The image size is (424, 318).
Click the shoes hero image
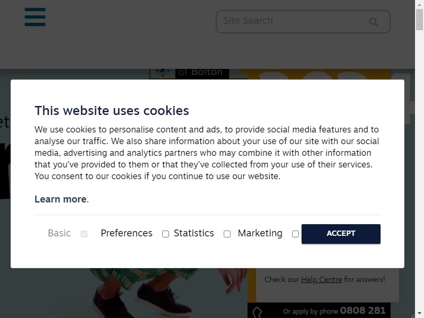(x=140, y=293)
